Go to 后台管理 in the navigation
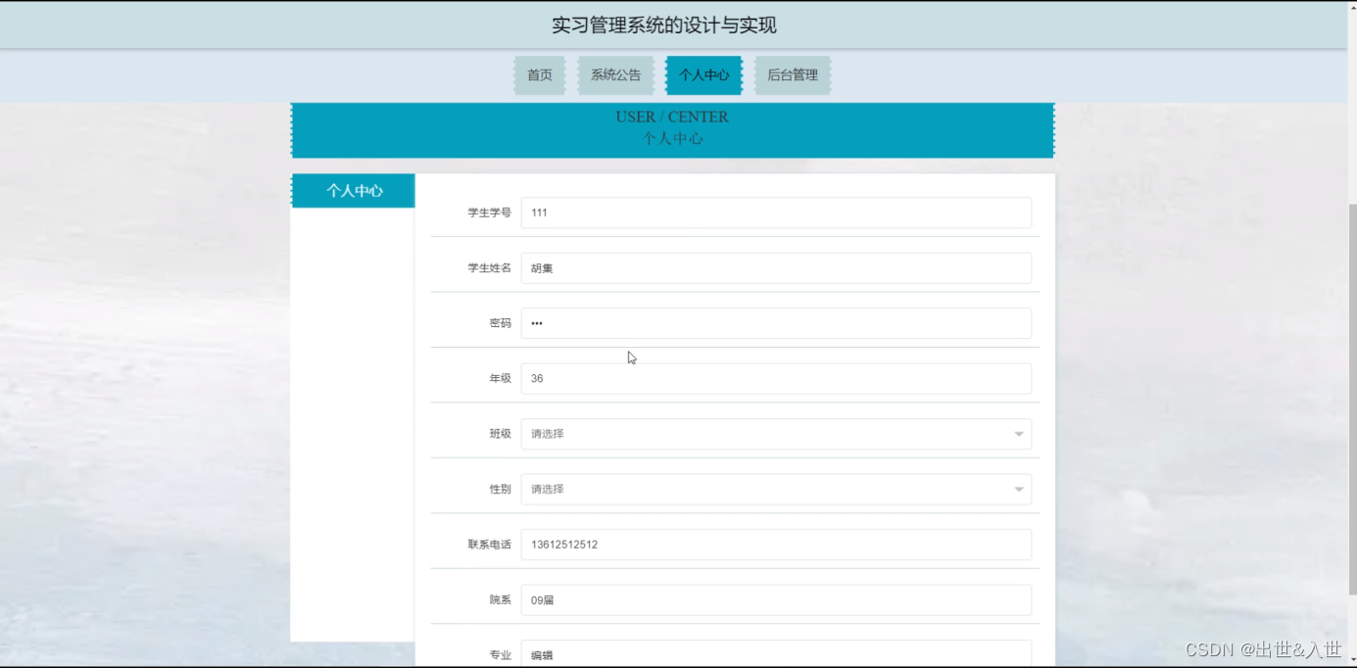This screenshot has height=668, width=1357. pos(793,75)
